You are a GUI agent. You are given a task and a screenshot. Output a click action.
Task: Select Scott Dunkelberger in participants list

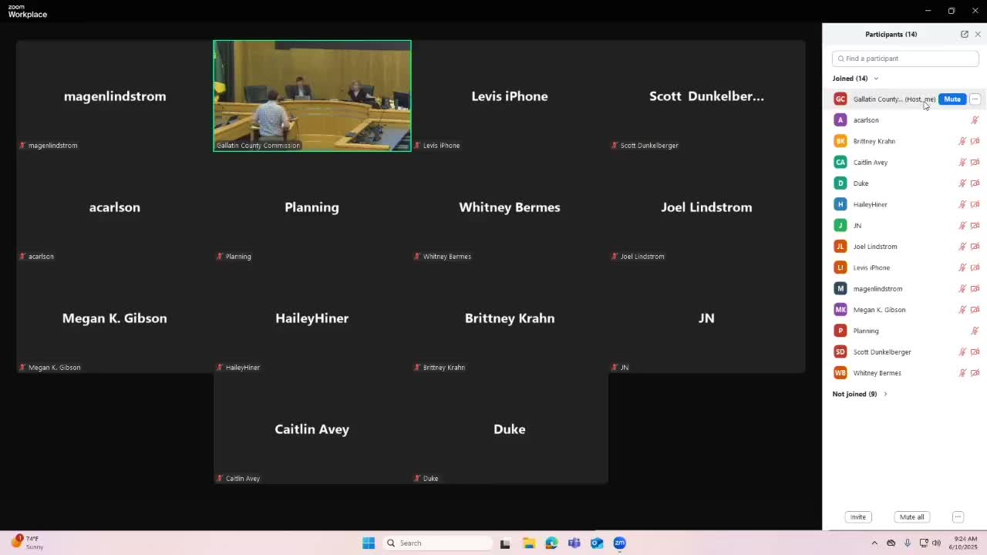tap(881, 352)
